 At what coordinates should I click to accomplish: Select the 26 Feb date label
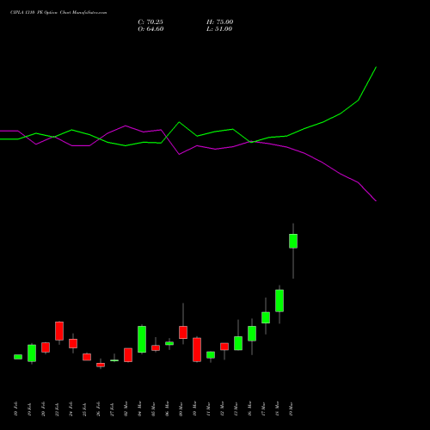98,409
